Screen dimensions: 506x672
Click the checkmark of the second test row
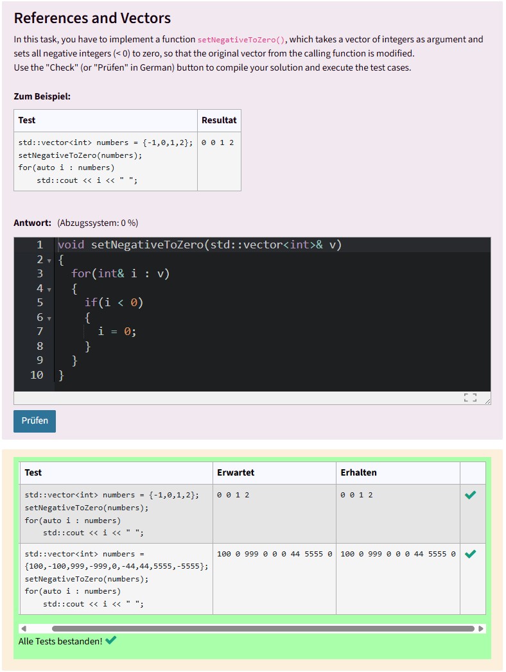pyautogui.click(x=471, y=553)
